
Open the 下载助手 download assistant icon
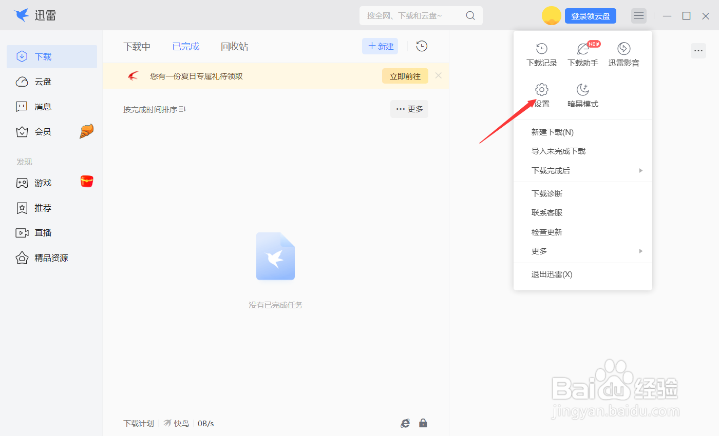583,54
